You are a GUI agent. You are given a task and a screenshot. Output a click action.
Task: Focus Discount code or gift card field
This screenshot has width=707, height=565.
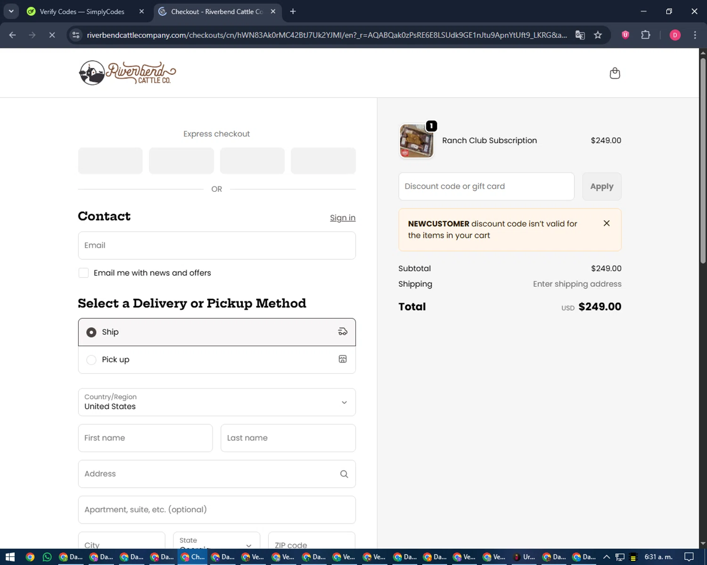pos(486,186)
